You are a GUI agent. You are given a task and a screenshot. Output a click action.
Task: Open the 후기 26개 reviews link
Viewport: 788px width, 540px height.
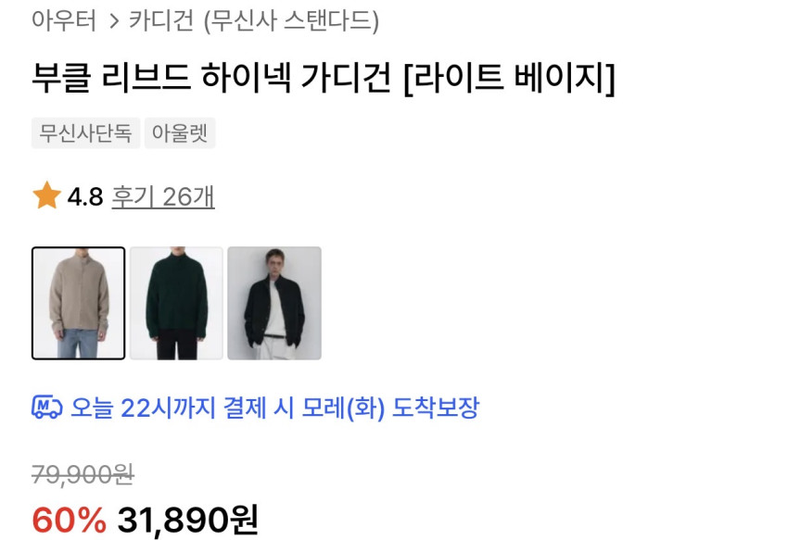pyautogui.click(x=163, y=196)
